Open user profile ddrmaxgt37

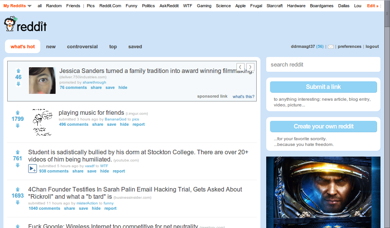(x=303, y=46)
